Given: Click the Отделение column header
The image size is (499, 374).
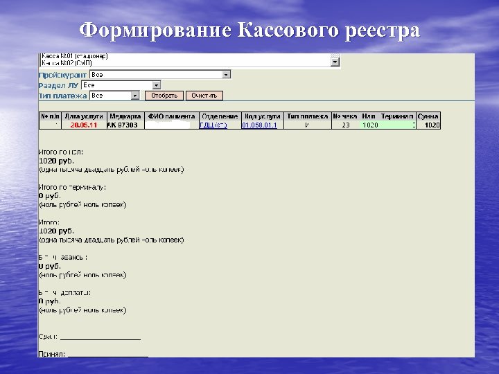Looking at the screenshot, I should point(220,116).
